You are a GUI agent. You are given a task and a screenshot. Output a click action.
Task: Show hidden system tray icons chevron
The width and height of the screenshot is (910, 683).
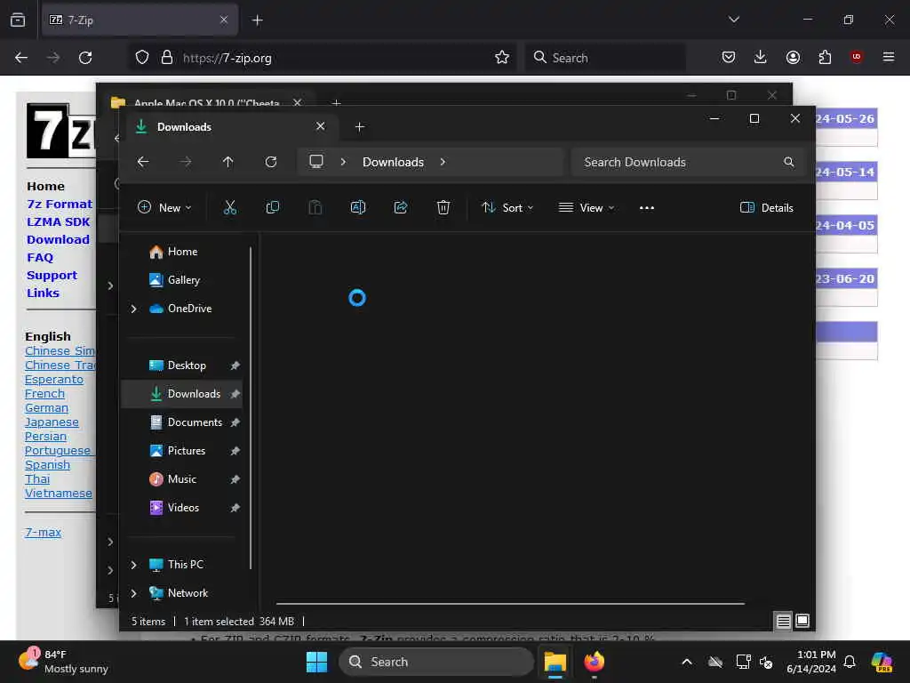[x=687, y=662]
